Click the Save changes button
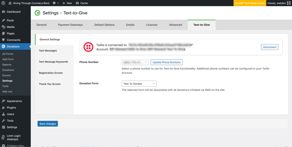The height and width of the screenshot is (147, 292). (48, 124)
